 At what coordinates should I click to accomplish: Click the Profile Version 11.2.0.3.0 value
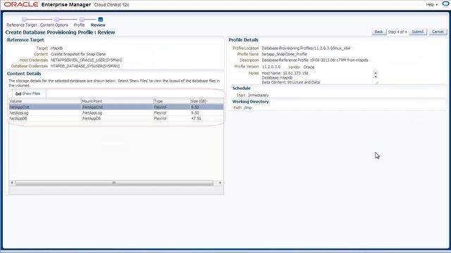[271, 67]
